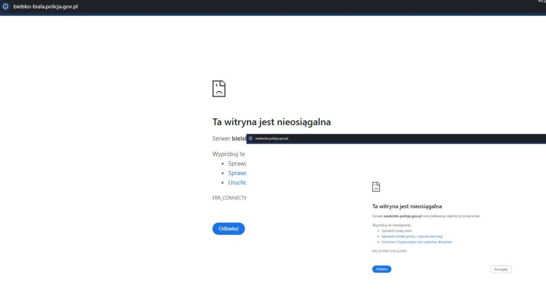Click the large 'Ta witryna jest nieosiągalna' heading

[x=271, y=122]
